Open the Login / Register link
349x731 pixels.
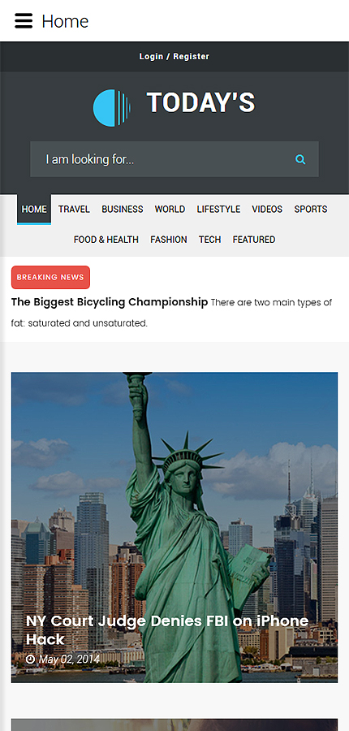point(174,56)
